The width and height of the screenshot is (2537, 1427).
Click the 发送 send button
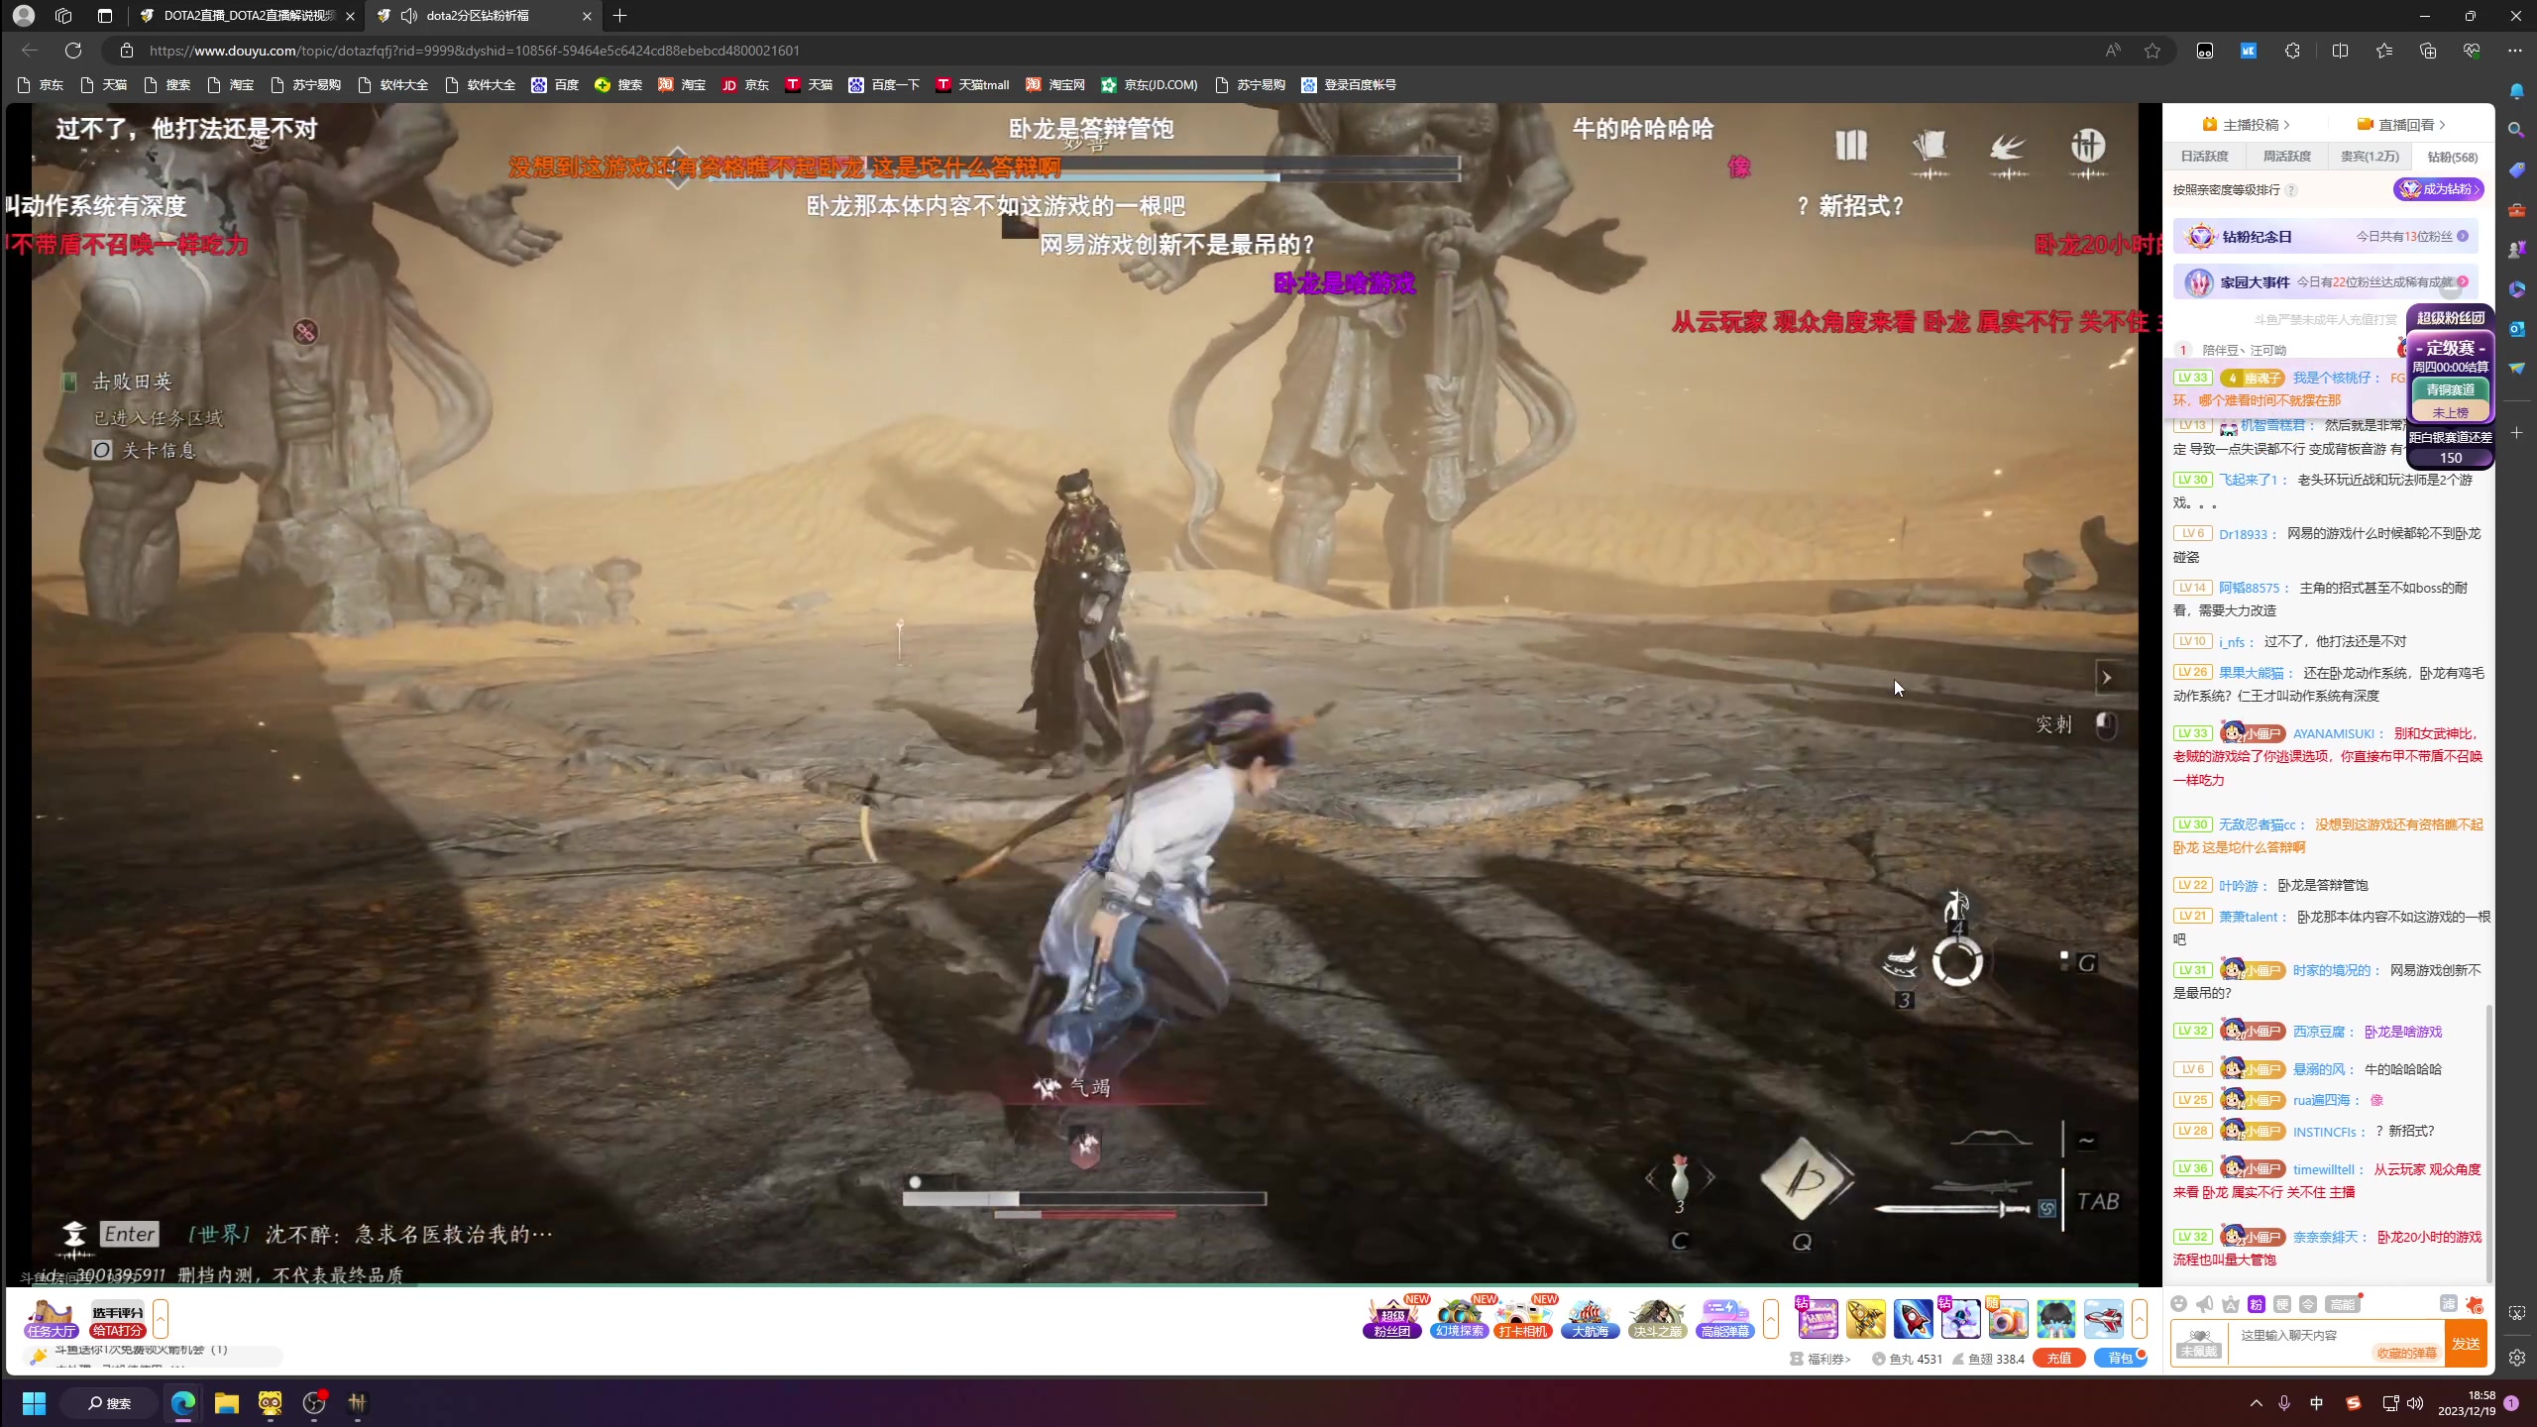point(2466,1344)
